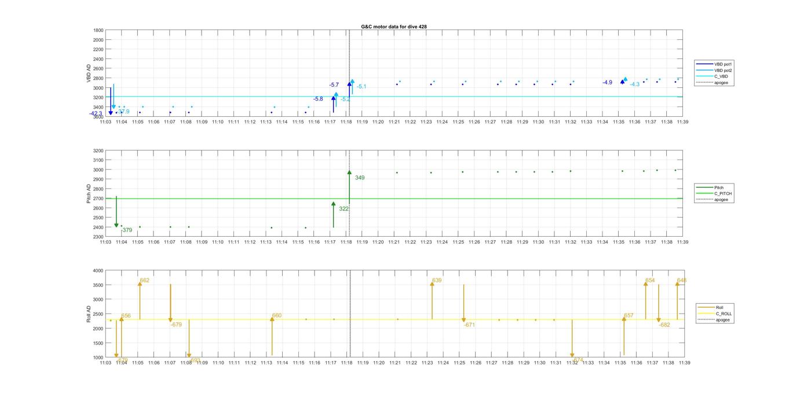The width and height of the screenshot is (811, 401).
Task: Click the '-42.3' annotation in VBD plot
Action: point(96,113)
